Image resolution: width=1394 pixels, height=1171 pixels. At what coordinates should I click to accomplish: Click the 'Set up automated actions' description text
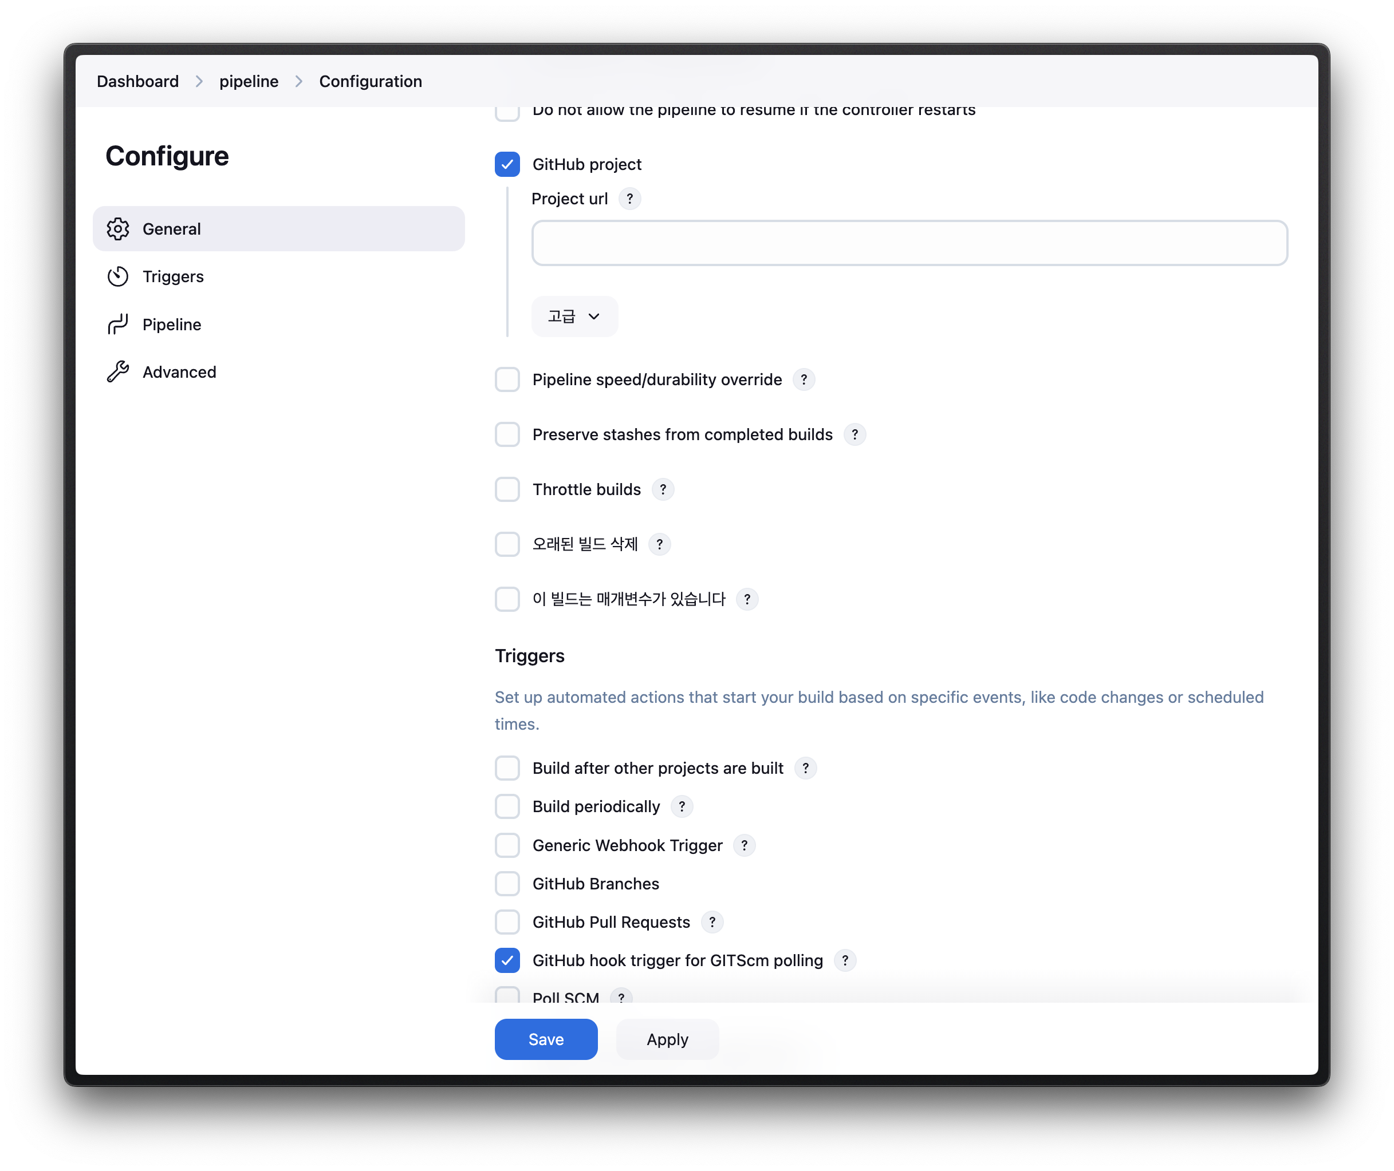(879, 711)
